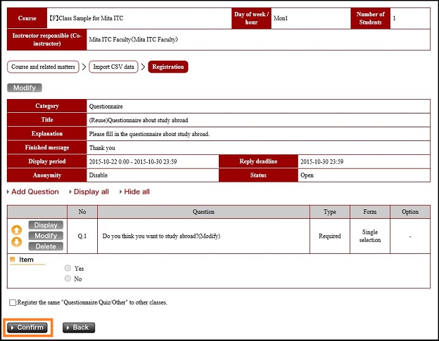439x341 pixels.
Task: Click the questionnaire Title value field
Action: click(139, 120)
